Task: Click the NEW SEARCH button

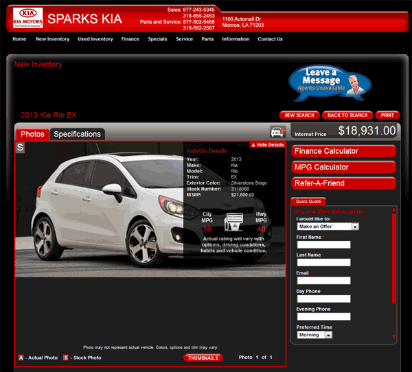Action: 299,115
